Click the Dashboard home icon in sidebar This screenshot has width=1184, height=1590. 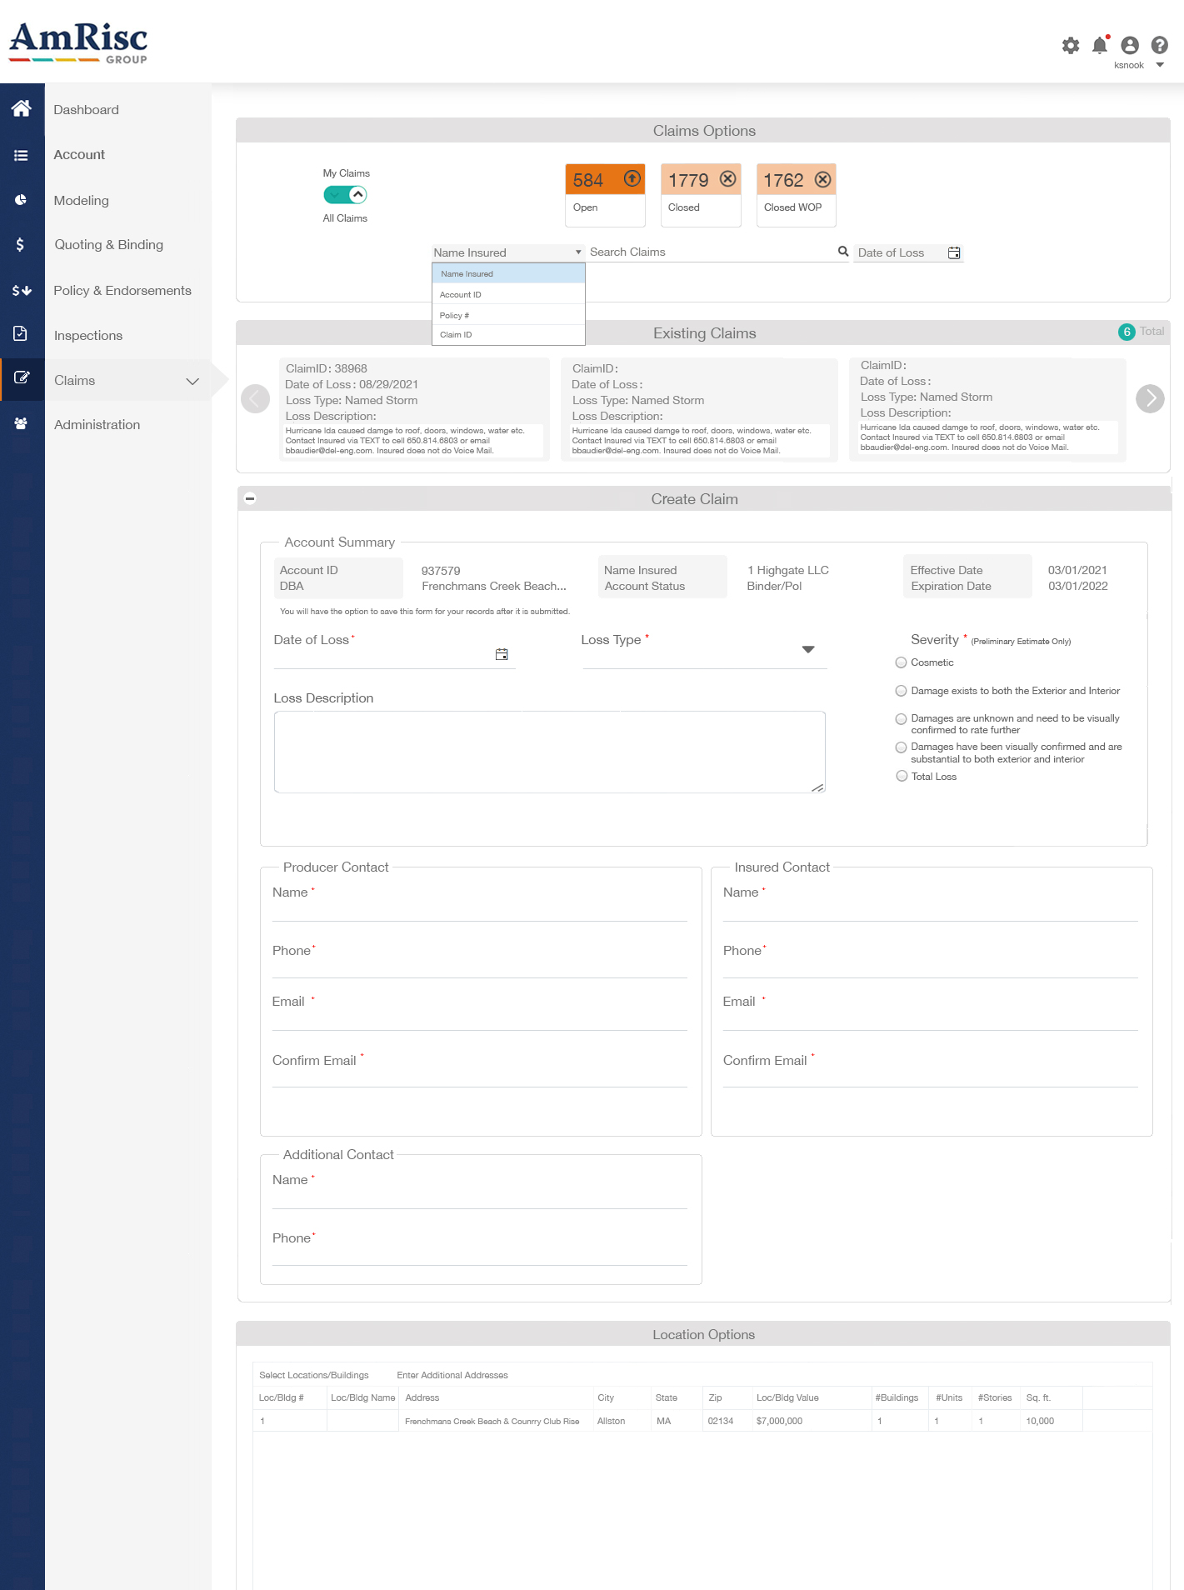[x=22, y=108]
